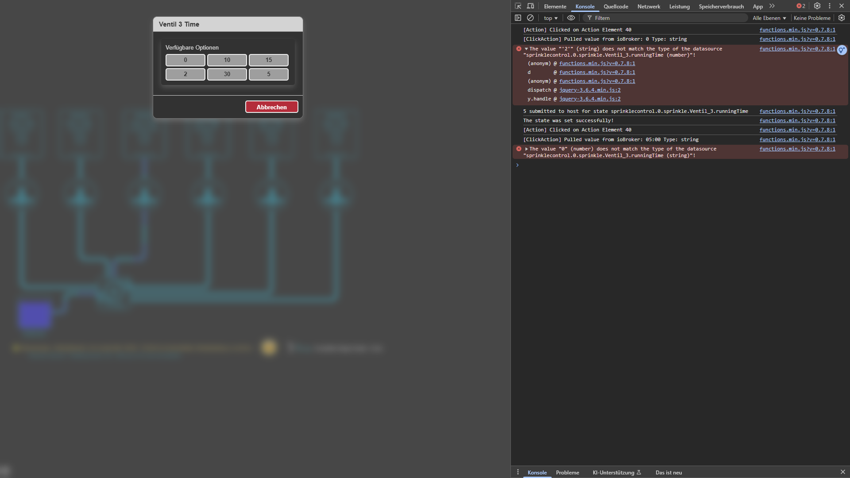Screen dimensions: 850x478
Task: Show the console sidebar panel icon
Action: tap(518, 18)
